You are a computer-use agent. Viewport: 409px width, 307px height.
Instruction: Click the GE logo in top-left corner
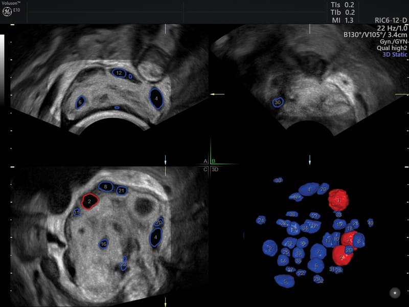click(x=8, y=13)
